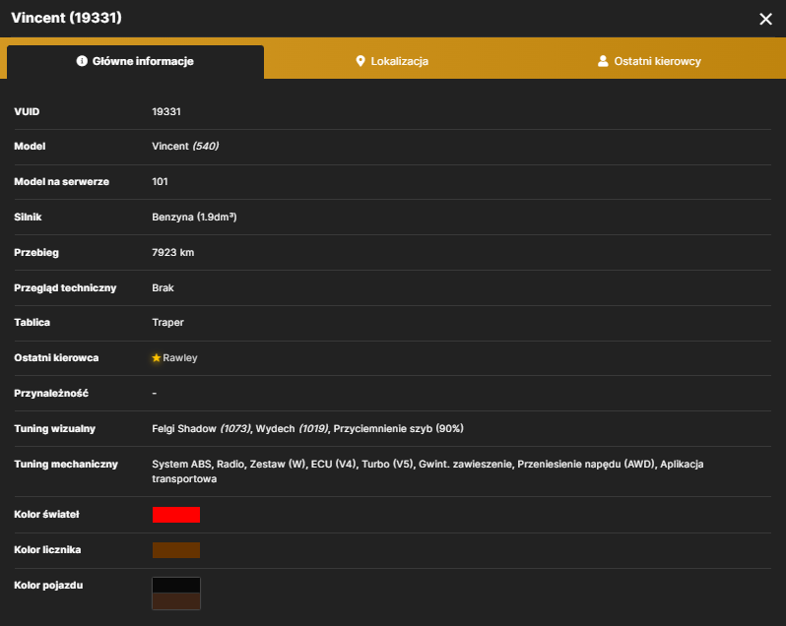Viewport: 786px width, 626px height.
Task: Click the Felgi Shadow (1073) tuning entry
Action: (x=202, y=429)
